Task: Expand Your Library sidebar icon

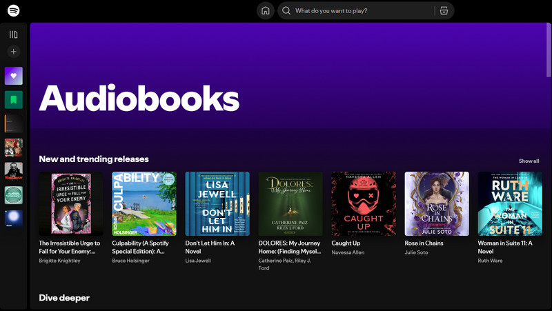Action: [x=13, y=34]
